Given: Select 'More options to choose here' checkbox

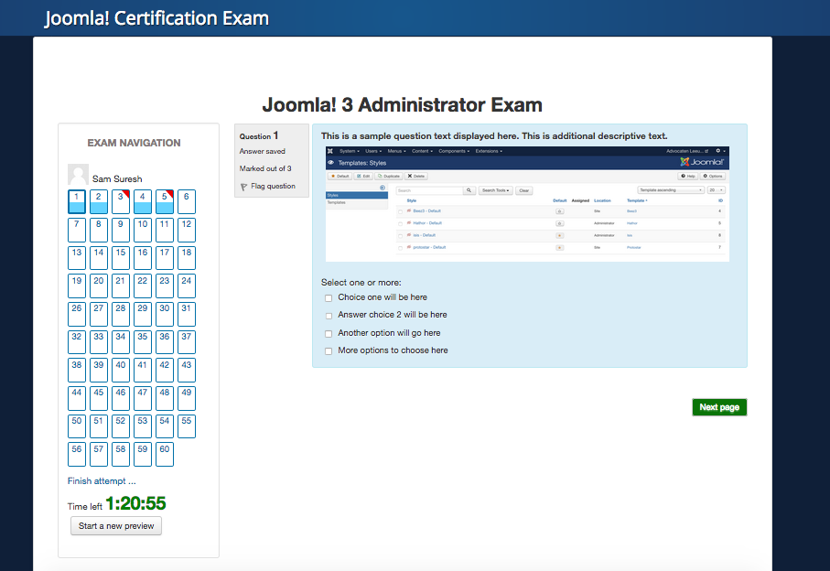Looking at the screenshot, I should coord(329,351).
